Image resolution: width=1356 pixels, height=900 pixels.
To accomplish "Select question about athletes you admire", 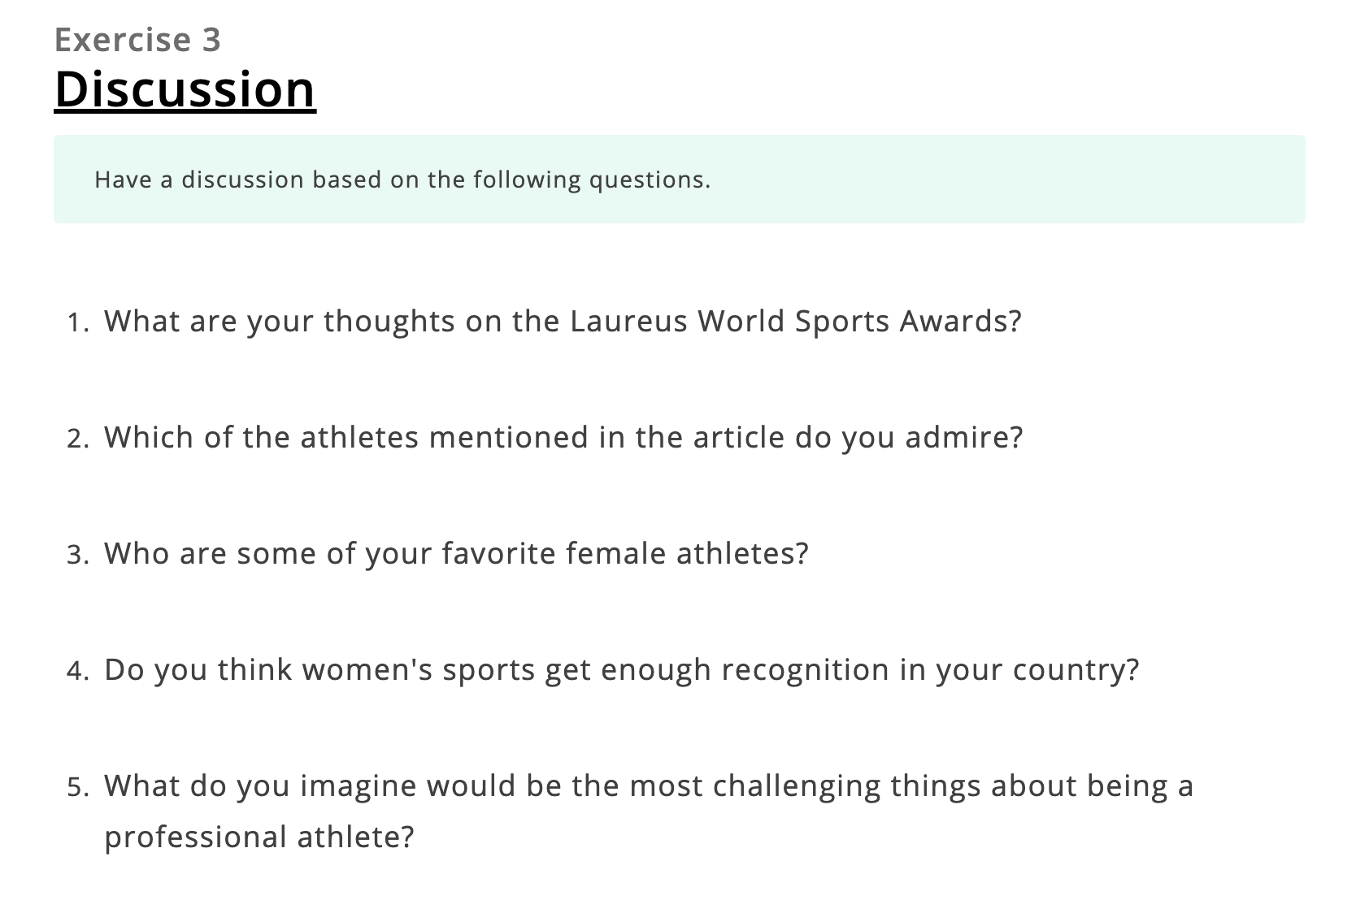I will (563, 438).
